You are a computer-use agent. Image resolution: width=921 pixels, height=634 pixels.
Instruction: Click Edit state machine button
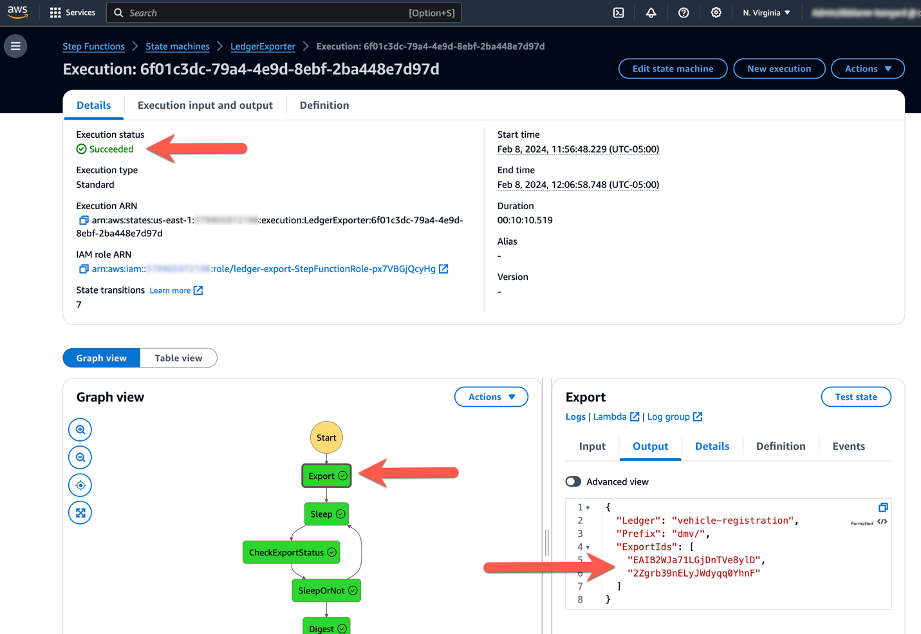coord(673,69)
